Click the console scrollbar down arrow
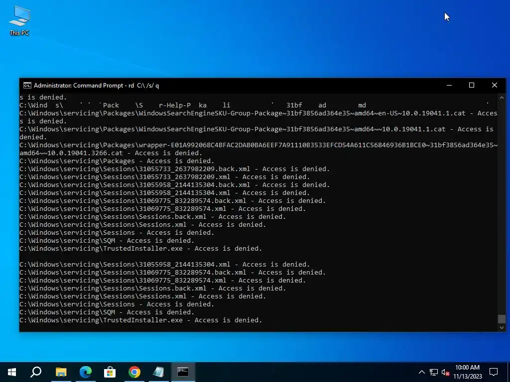 (x=502, y=328)
